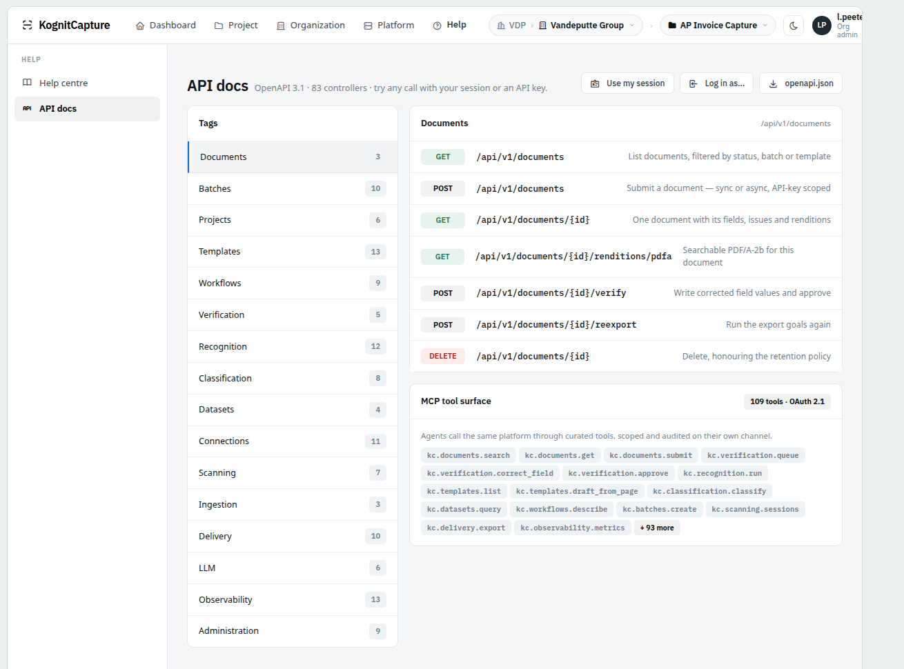The image size is (904, 669).
Task: Open the LP user avatar menu
Action: tap(822, 26)
